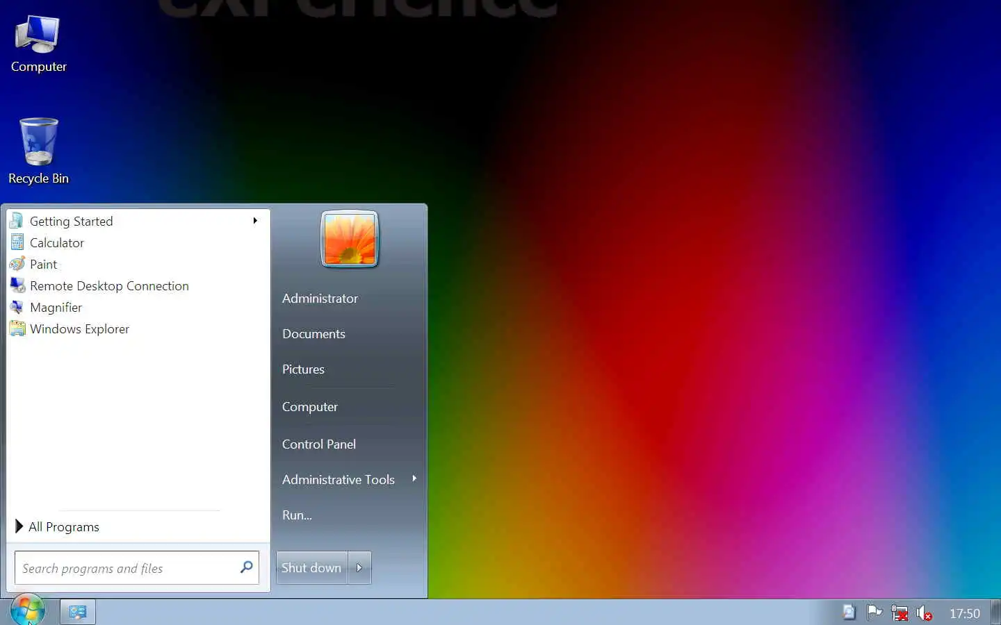This screenshot has height=625, width=1001.
Task: Open the Getting Started icon in Start menu
Action: pos(17,221)
